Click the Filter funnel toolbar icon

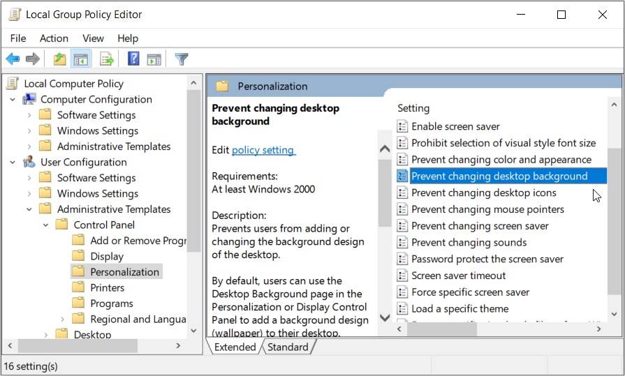click(182, 59)
